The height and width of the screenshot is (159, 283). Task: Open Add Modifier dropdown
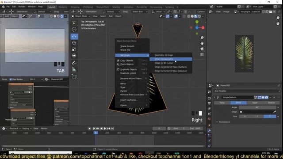tap(247, 91)
